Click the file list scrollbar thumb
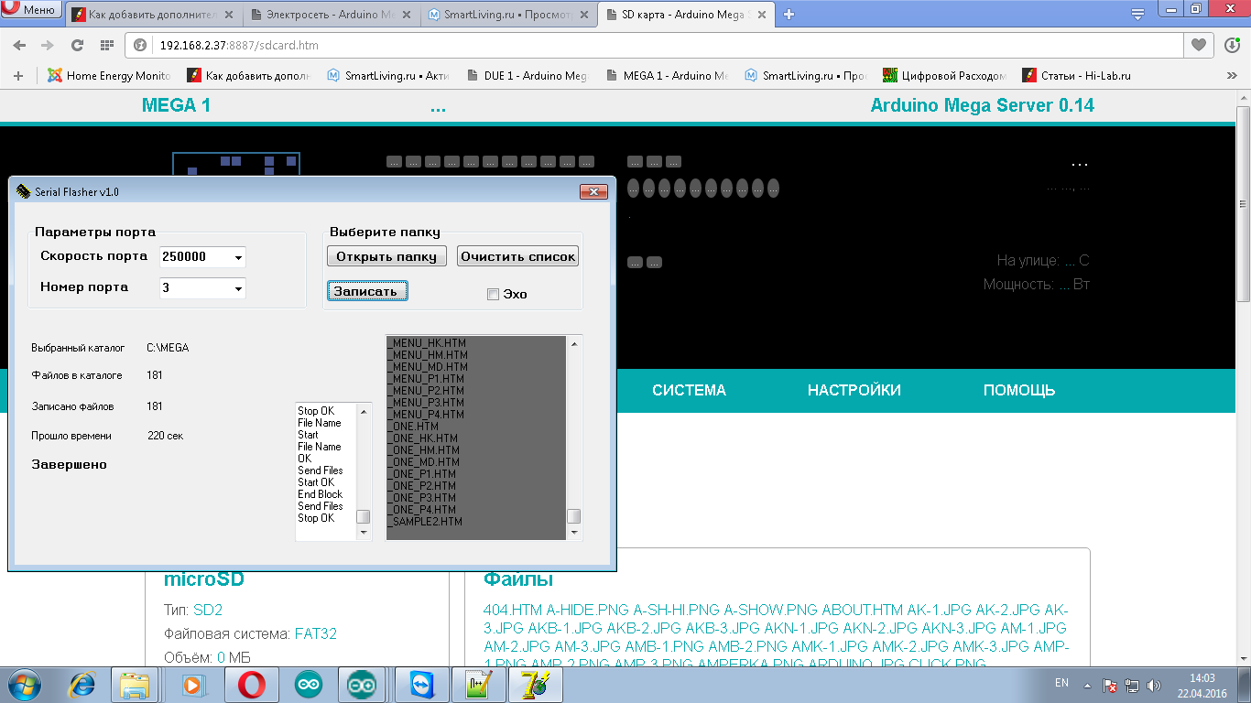This screenshot has width=1251, height=703. pyautogui.click(x=574, y=515)
